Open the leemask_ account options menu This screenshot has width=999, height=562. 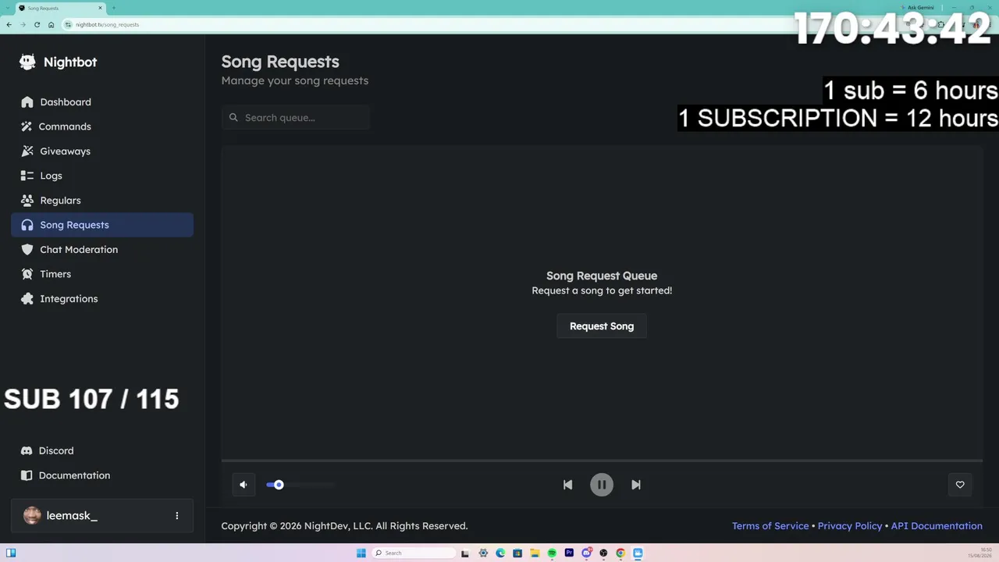[177, 516]
